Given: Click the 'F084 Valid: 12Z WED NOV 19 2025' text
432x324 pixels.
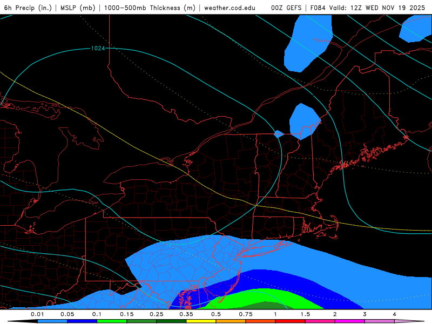Looking at the screenshot, I should pyautogui.click(x=368, y=8).
